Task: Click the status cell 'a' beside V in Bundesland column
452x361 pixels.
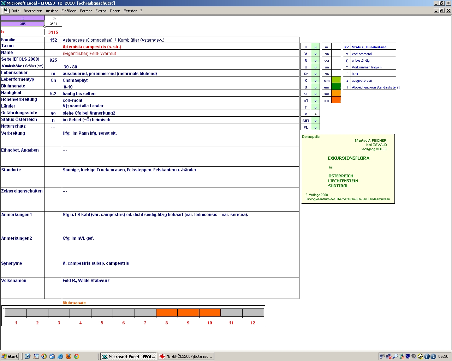Action: [x=315, y=114]
